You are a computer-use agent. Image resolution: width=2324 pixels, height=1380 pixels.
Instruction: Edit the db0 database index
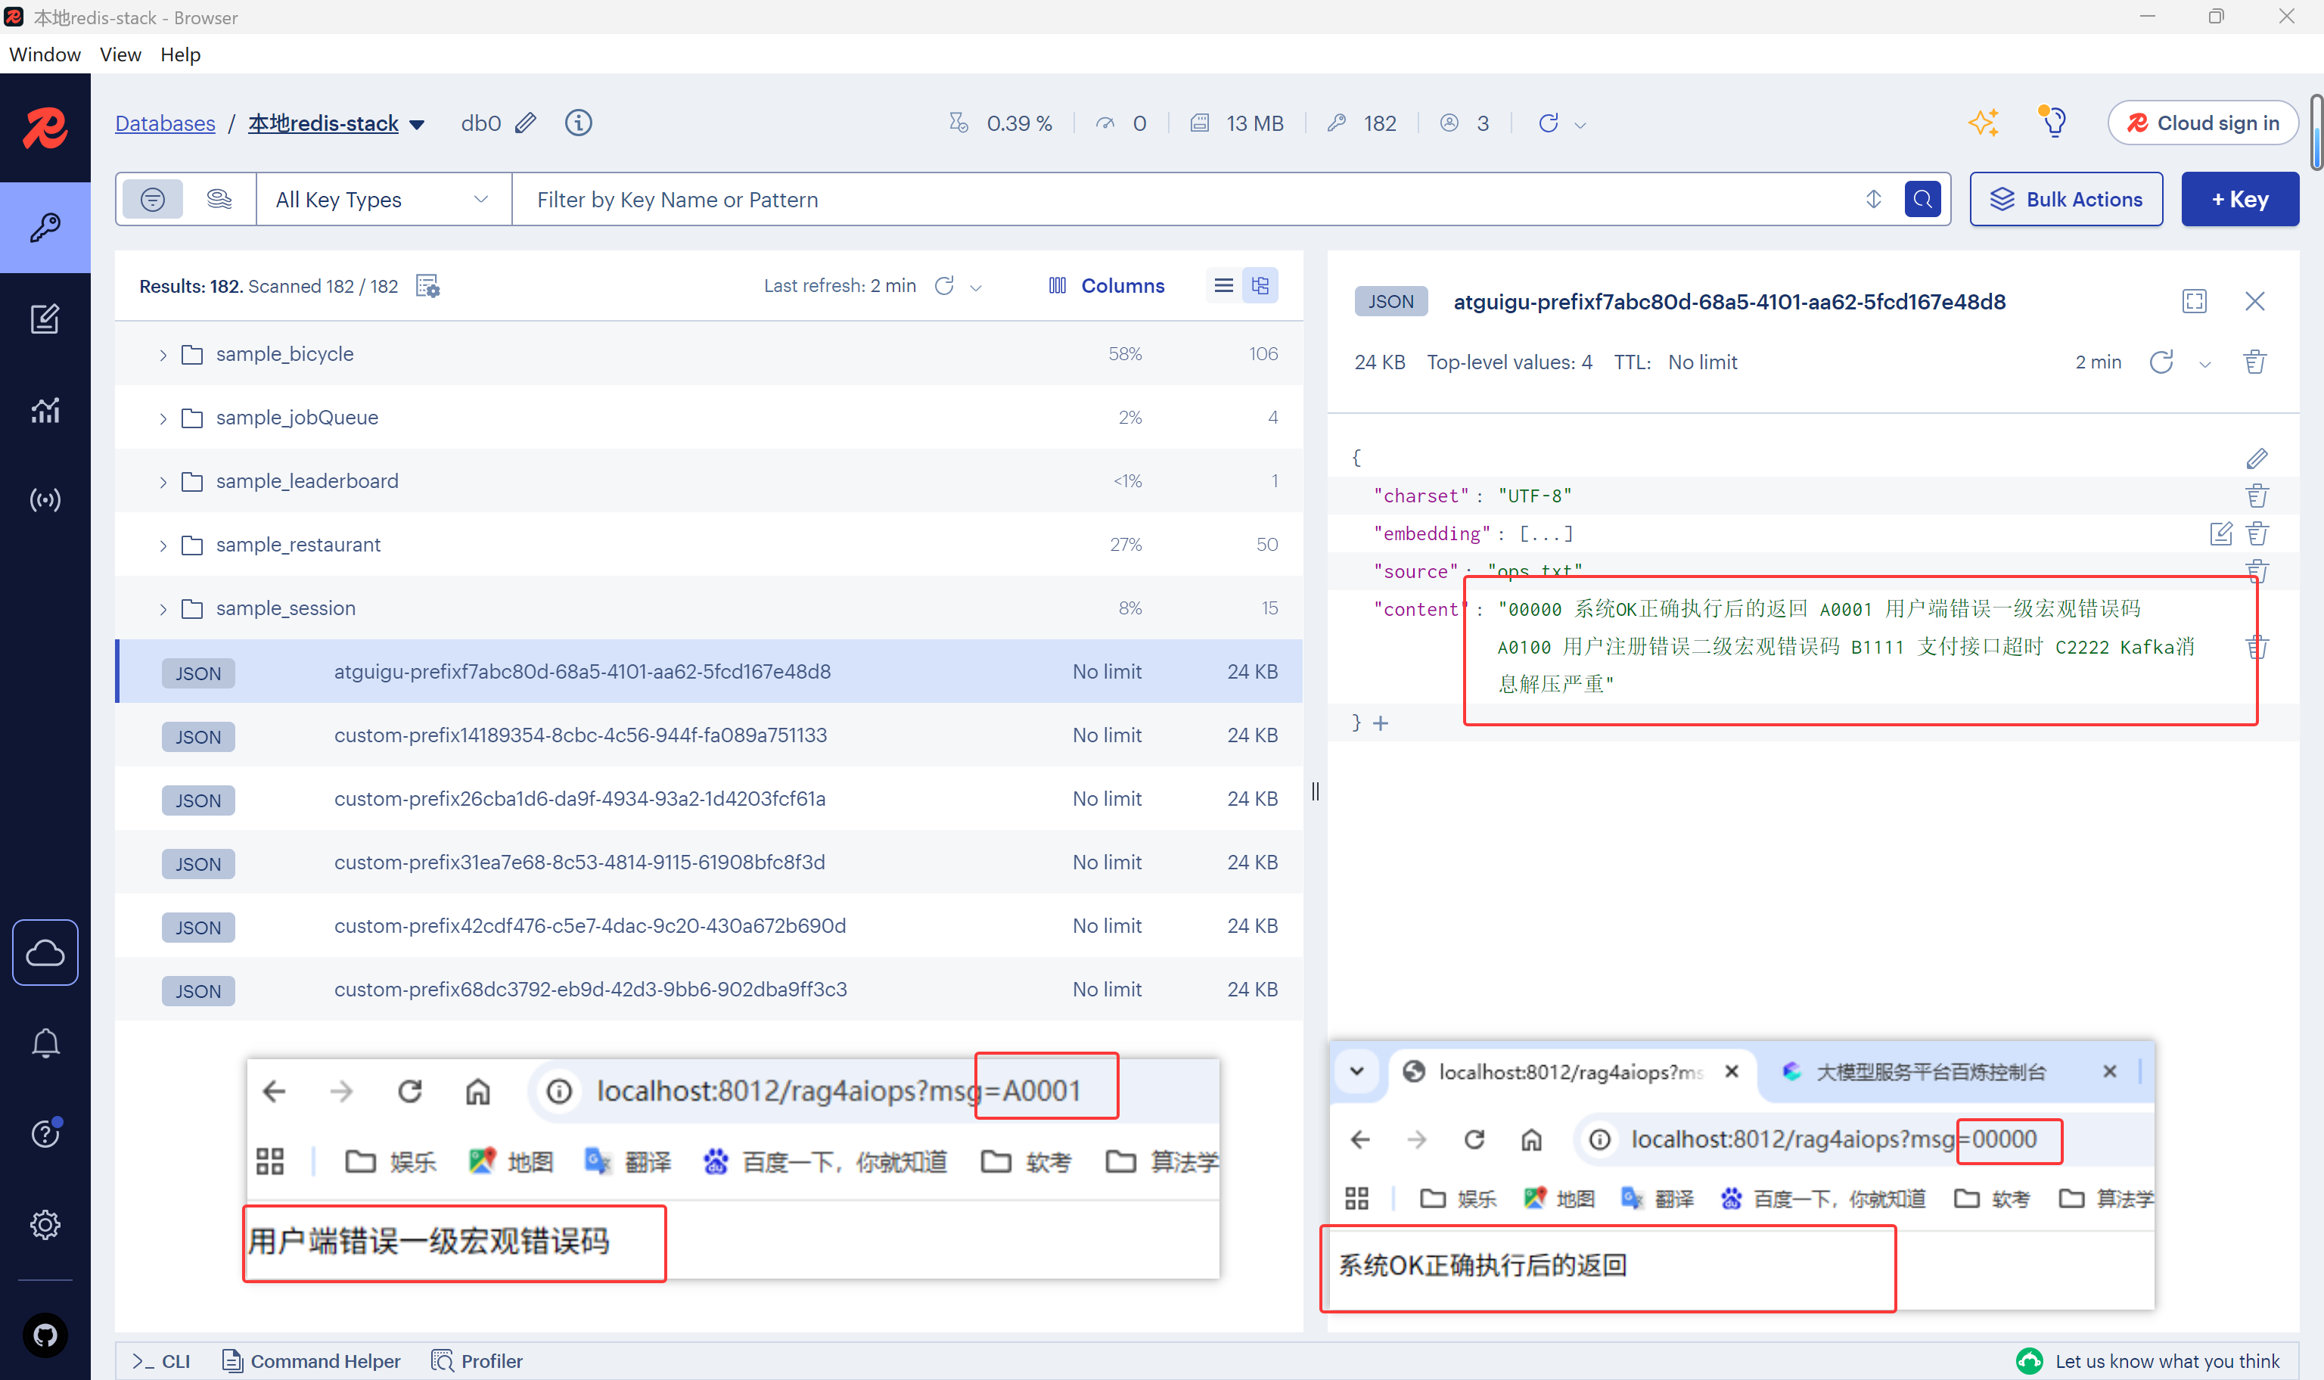[x=527, y=123]
